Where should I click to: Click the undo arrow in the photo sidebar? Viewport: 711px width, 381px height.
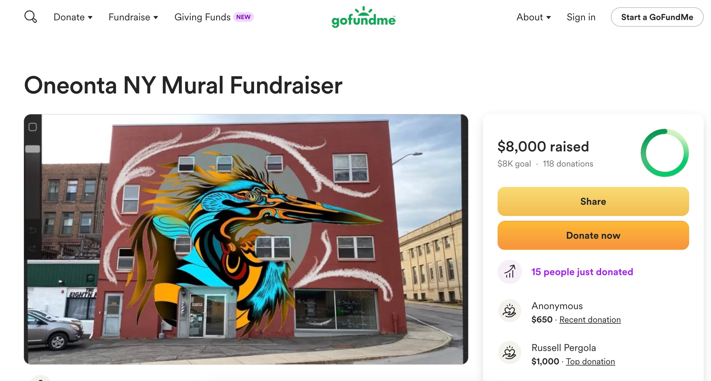pos(32,230)
